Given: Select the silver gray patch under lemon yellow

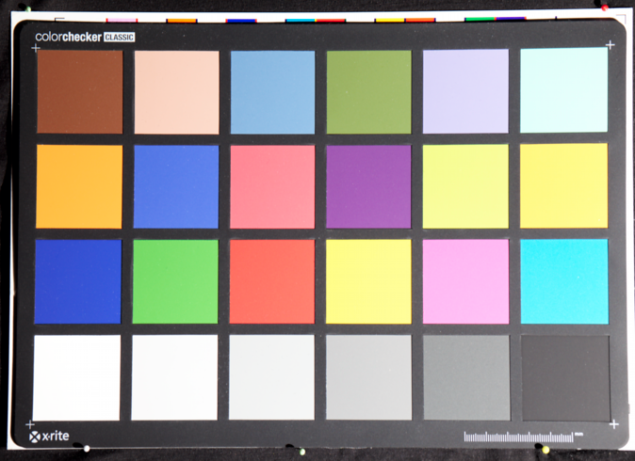Looking at the screenshot, I should tap(369, 377).
